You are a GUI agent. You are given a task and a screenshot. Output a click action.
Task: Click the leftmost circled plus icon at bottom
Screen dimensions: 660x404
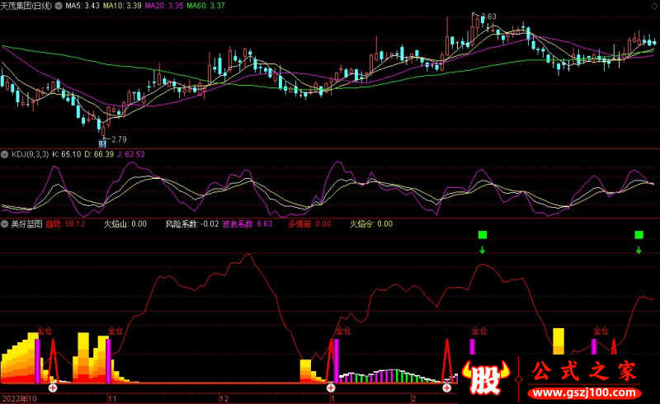pyautogui.click(x=53, y=388)
